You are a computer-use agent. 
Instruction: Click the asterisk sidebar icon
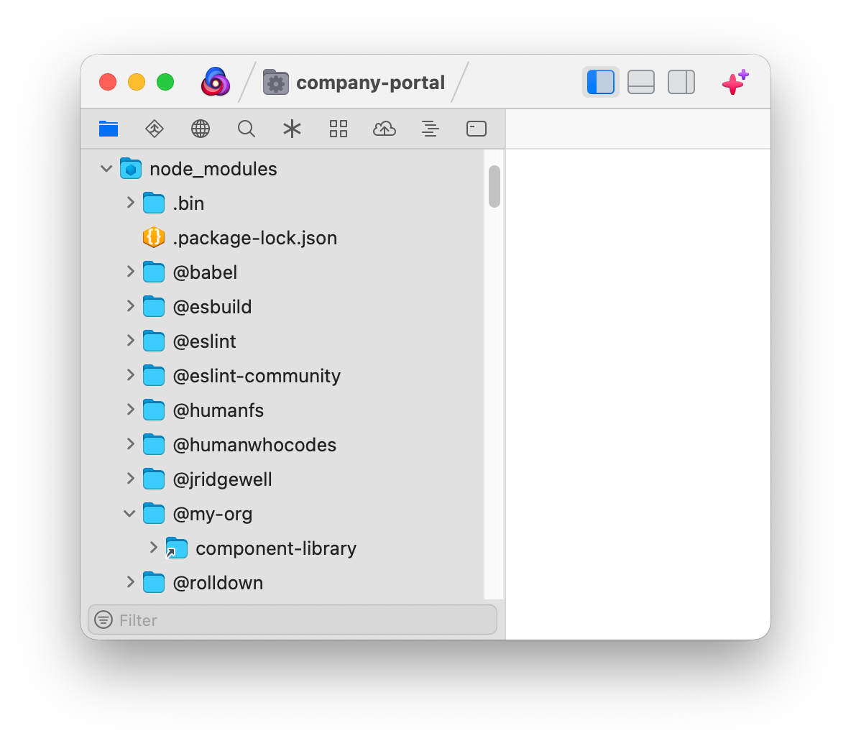(x=292, y=129)
